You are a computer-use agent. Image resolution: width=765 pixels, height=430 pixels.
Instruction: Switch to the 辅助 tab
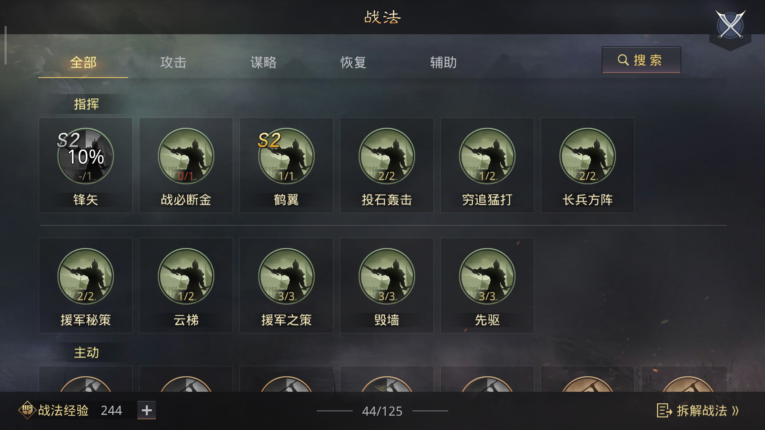click(443, 63)
